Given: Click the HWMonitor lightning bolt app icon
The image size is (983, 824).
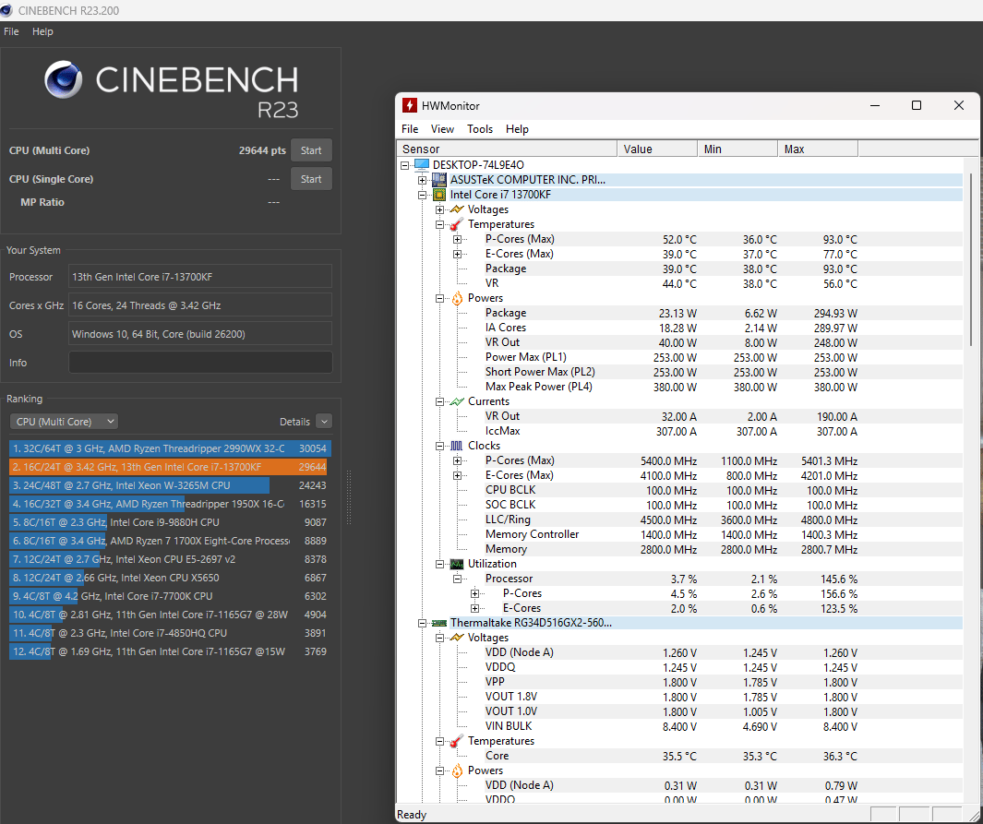Looking at the screenshot, I should [x=410, y=105].
